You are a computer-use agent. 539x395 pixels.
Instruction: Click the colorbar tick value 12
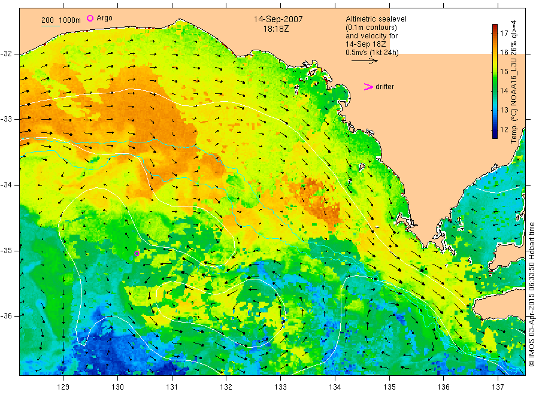pos(504,130)
